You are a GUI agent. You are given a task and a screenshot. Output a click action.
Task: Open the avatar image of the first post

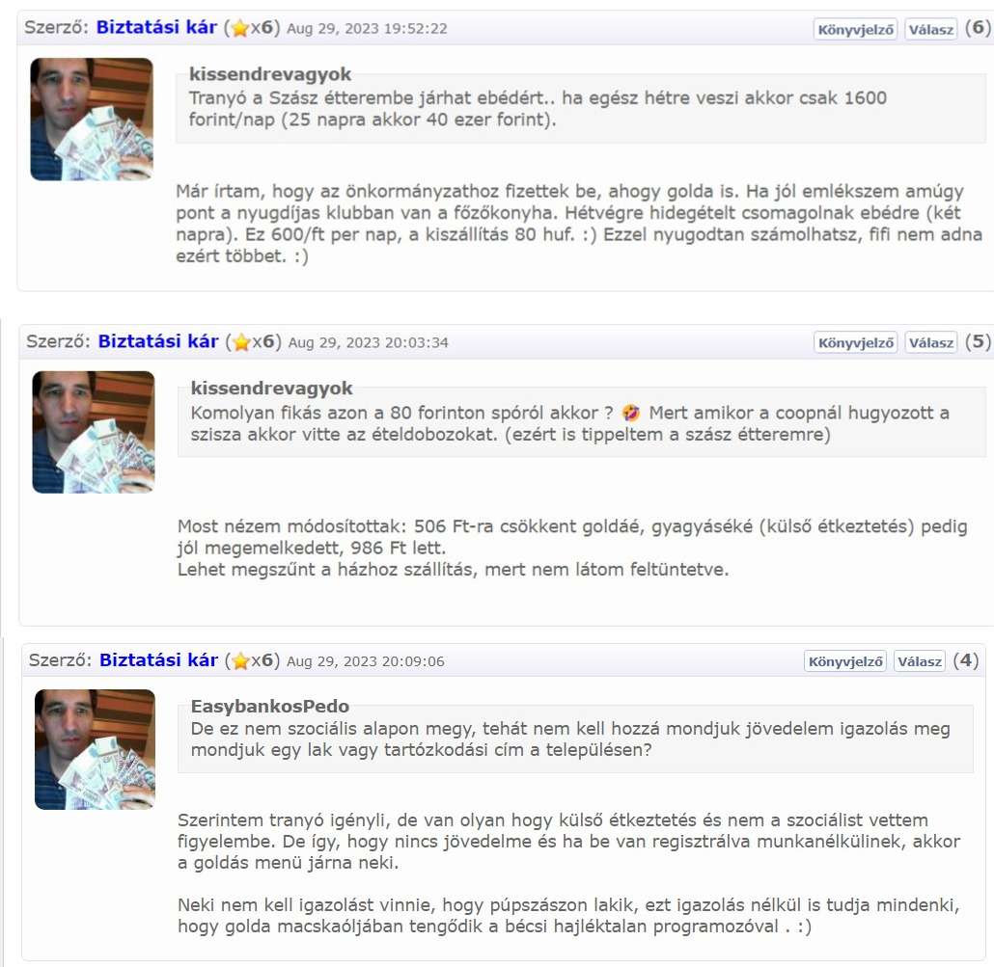pyautogui.click(x=92, y=119)
